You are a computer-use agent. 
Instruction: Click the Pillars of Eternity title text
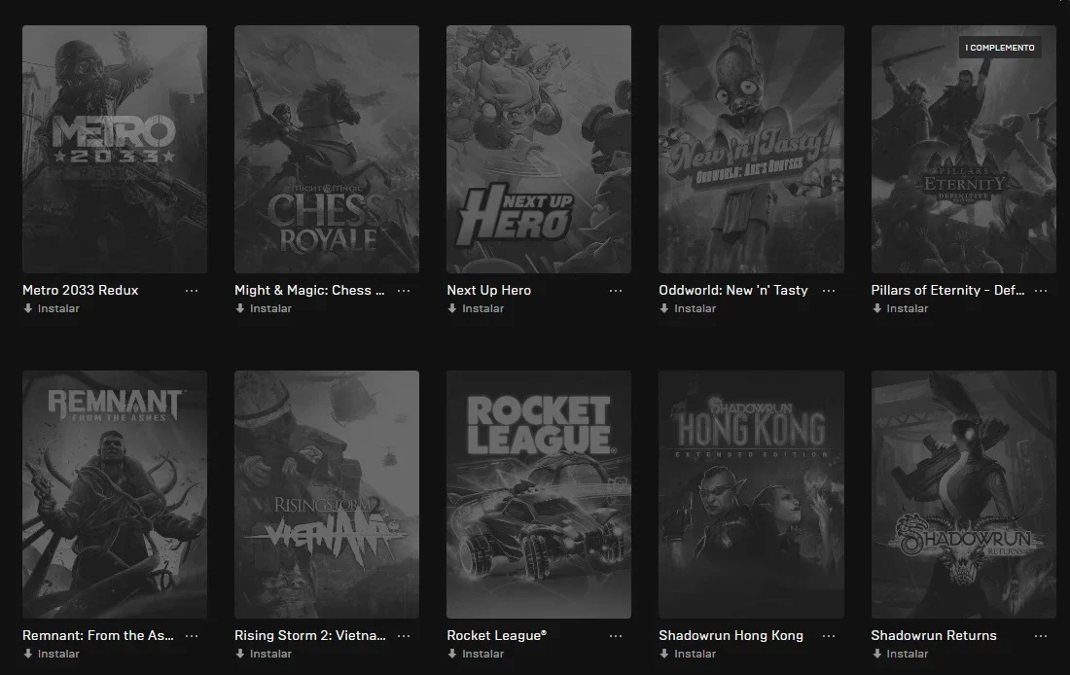[x=947, y=290]
